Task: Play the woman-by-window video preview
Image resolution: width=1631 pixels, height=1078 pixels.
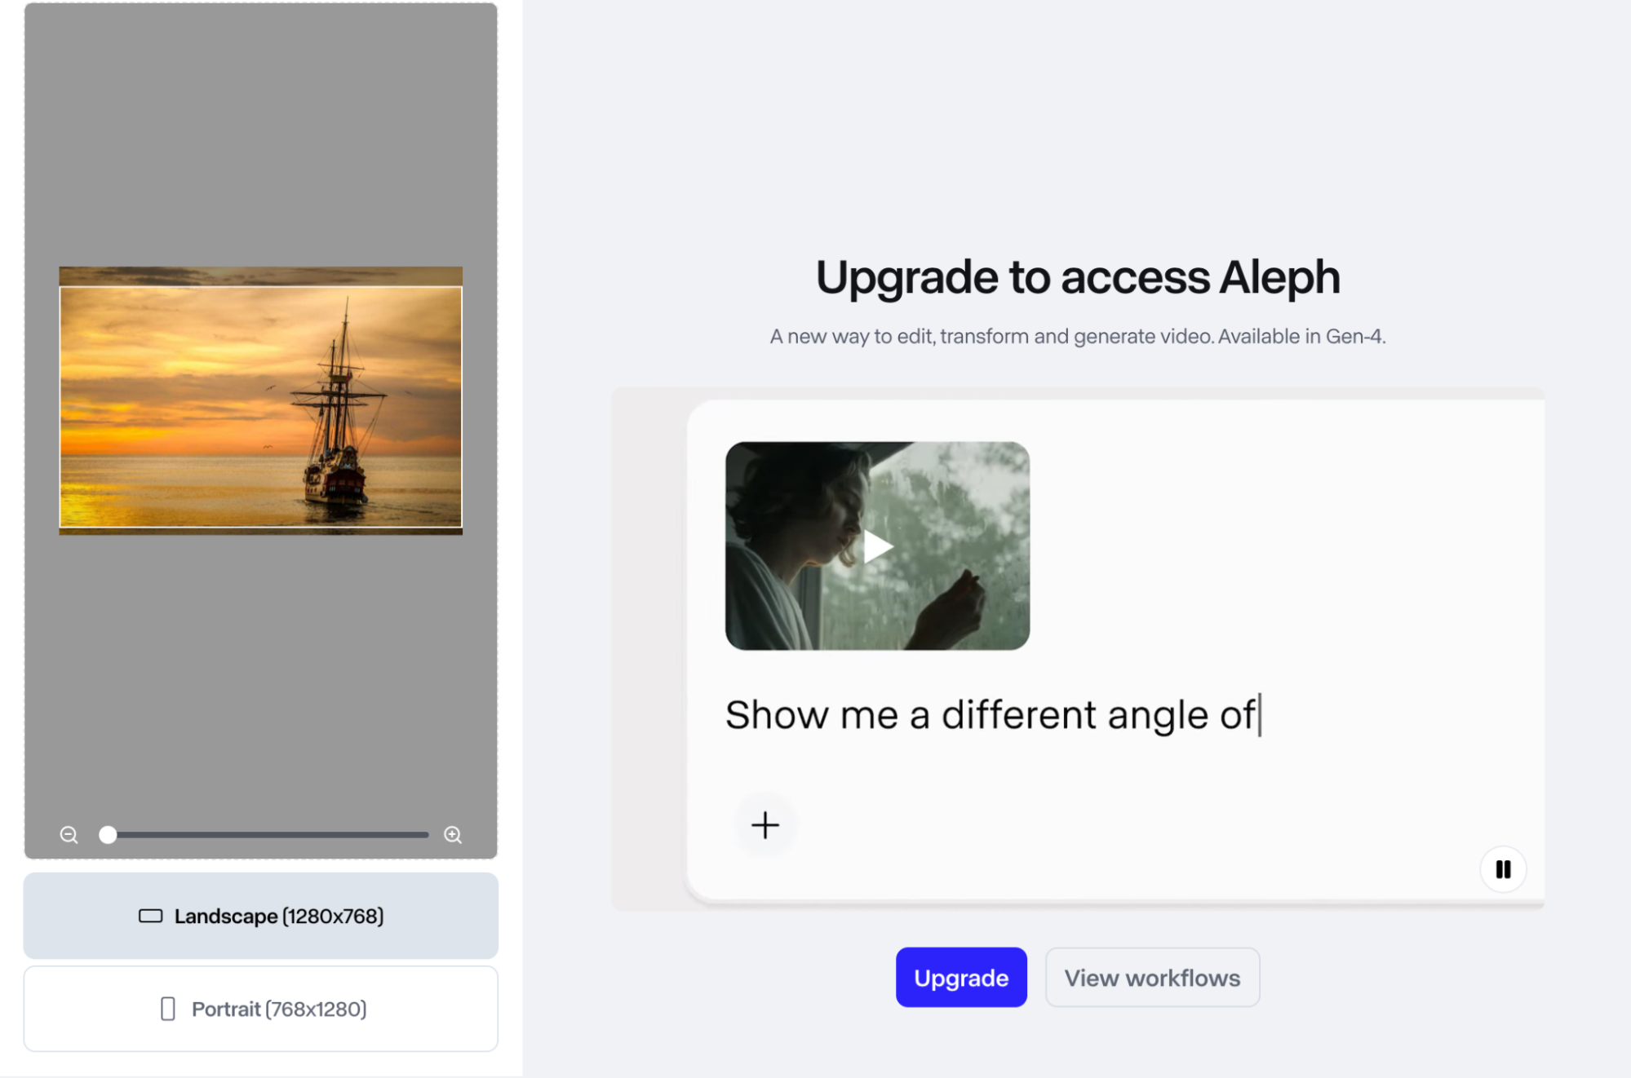Action: (877, 546)
